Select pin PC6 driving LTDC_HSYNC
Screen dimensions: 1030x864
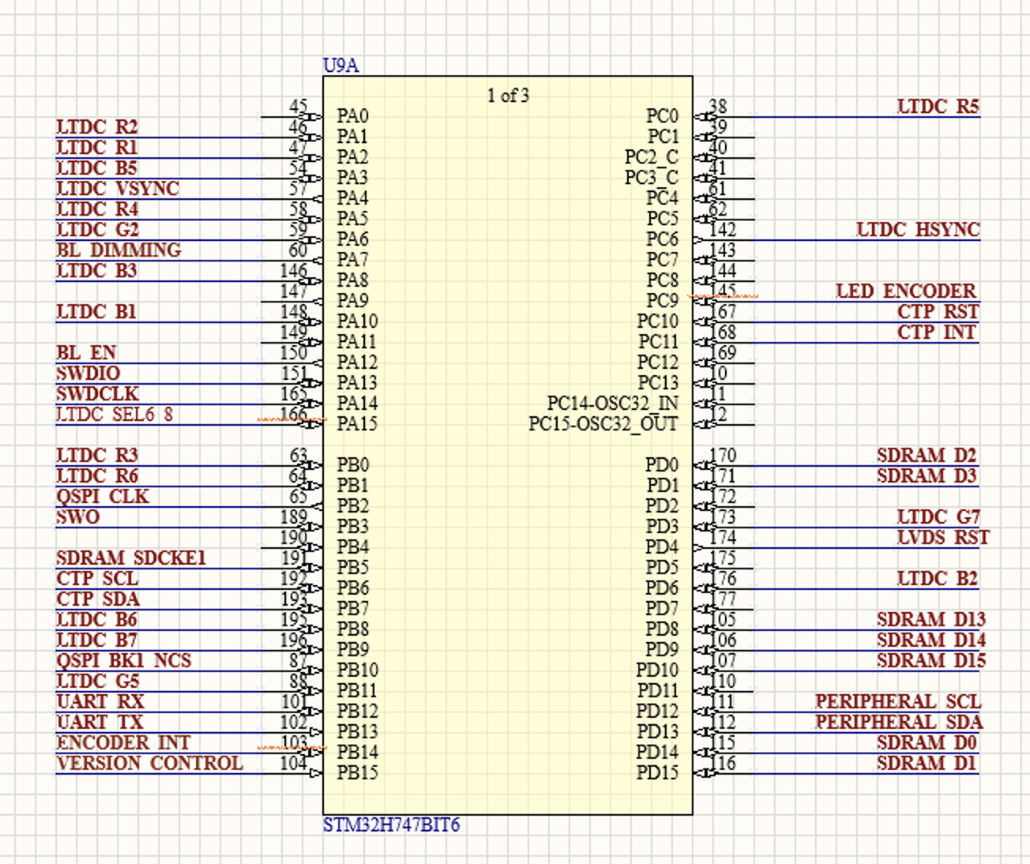coord(663,238)
